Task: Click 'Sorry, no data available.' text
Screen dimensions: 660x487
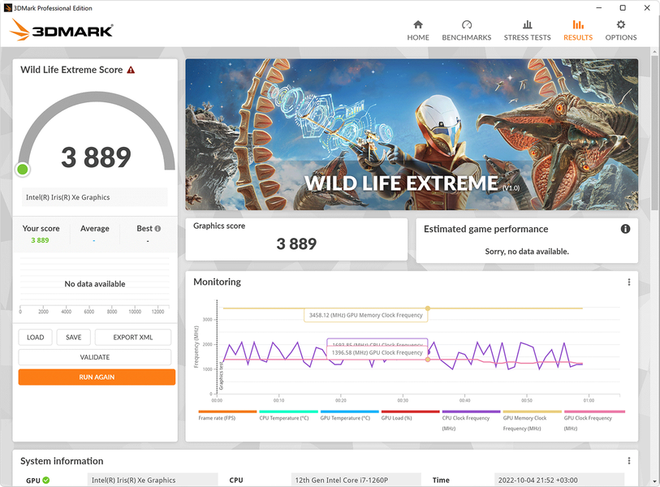Action: [527, 252]
